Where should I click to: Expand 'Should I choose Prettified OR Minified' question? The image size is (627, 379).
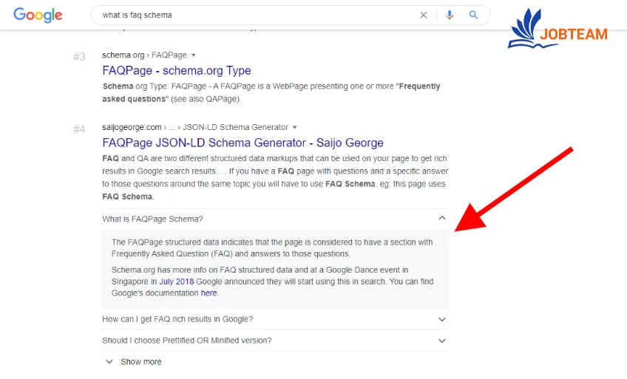click(441, 341)
